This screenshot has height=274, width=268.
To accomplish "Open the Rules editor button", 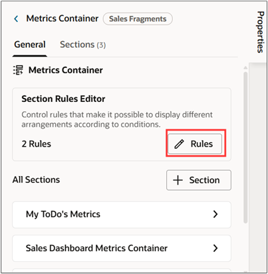I will 195,144.
